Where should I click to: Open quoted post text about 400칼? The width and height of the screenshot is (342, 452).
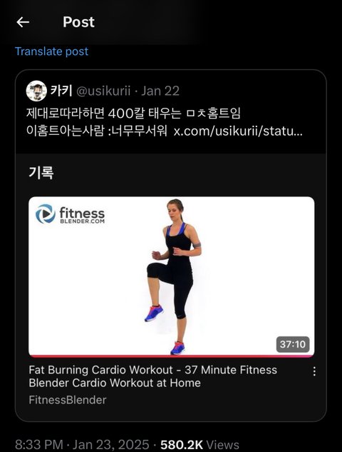[165, 122]
